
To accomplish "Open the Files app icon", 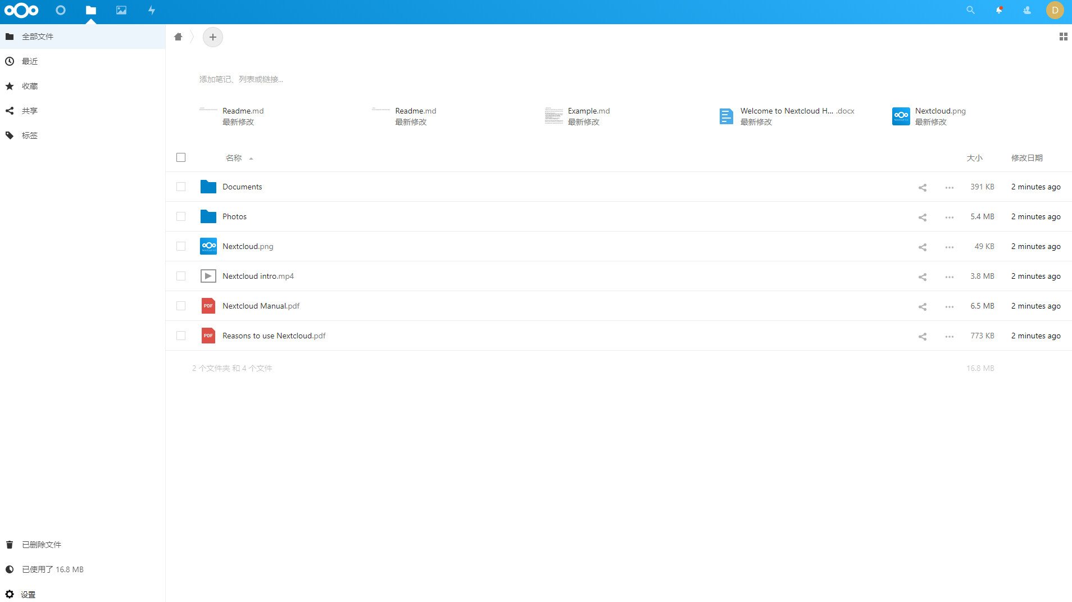I will tap(91, 10).
